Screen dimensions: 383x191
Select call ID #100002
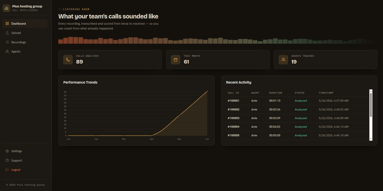pos(233,110)
